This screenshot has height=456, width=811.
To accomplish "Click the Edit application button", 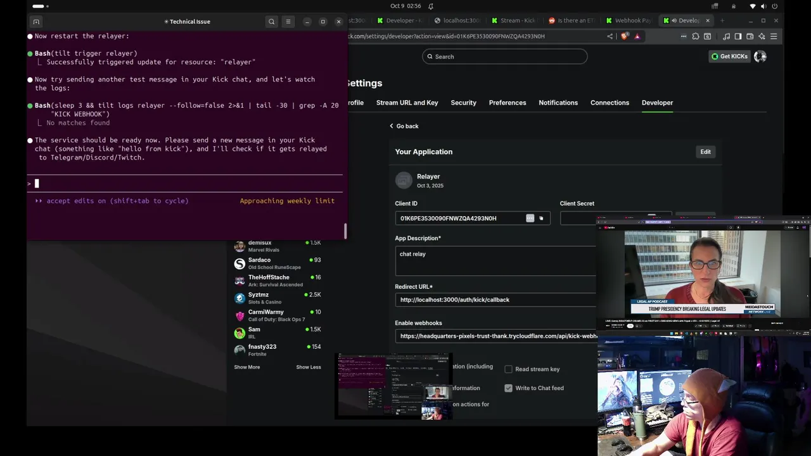I will click(705, 152).
